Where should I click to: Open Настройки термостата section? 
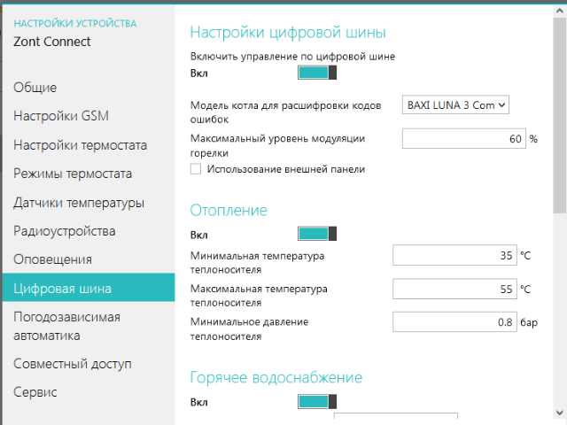80,145
